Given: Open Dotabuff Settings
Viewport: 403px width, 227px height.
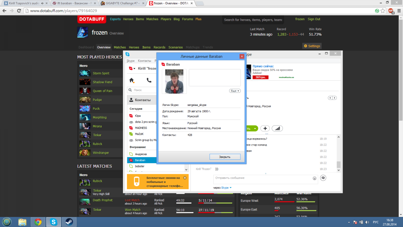Looking at the screenshot, I should (x=312, y=46).
